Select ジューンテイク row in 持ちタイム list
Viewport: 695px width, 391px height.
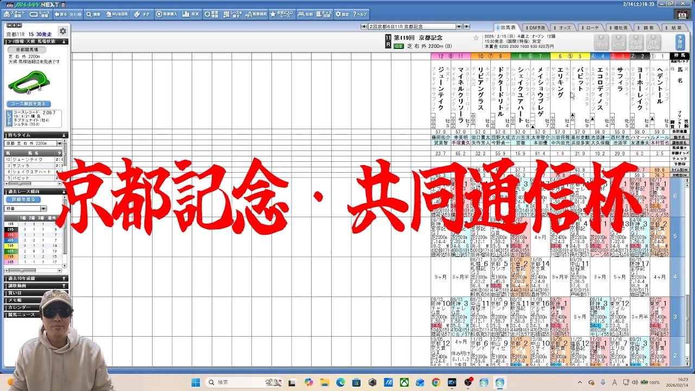[33, 160]
